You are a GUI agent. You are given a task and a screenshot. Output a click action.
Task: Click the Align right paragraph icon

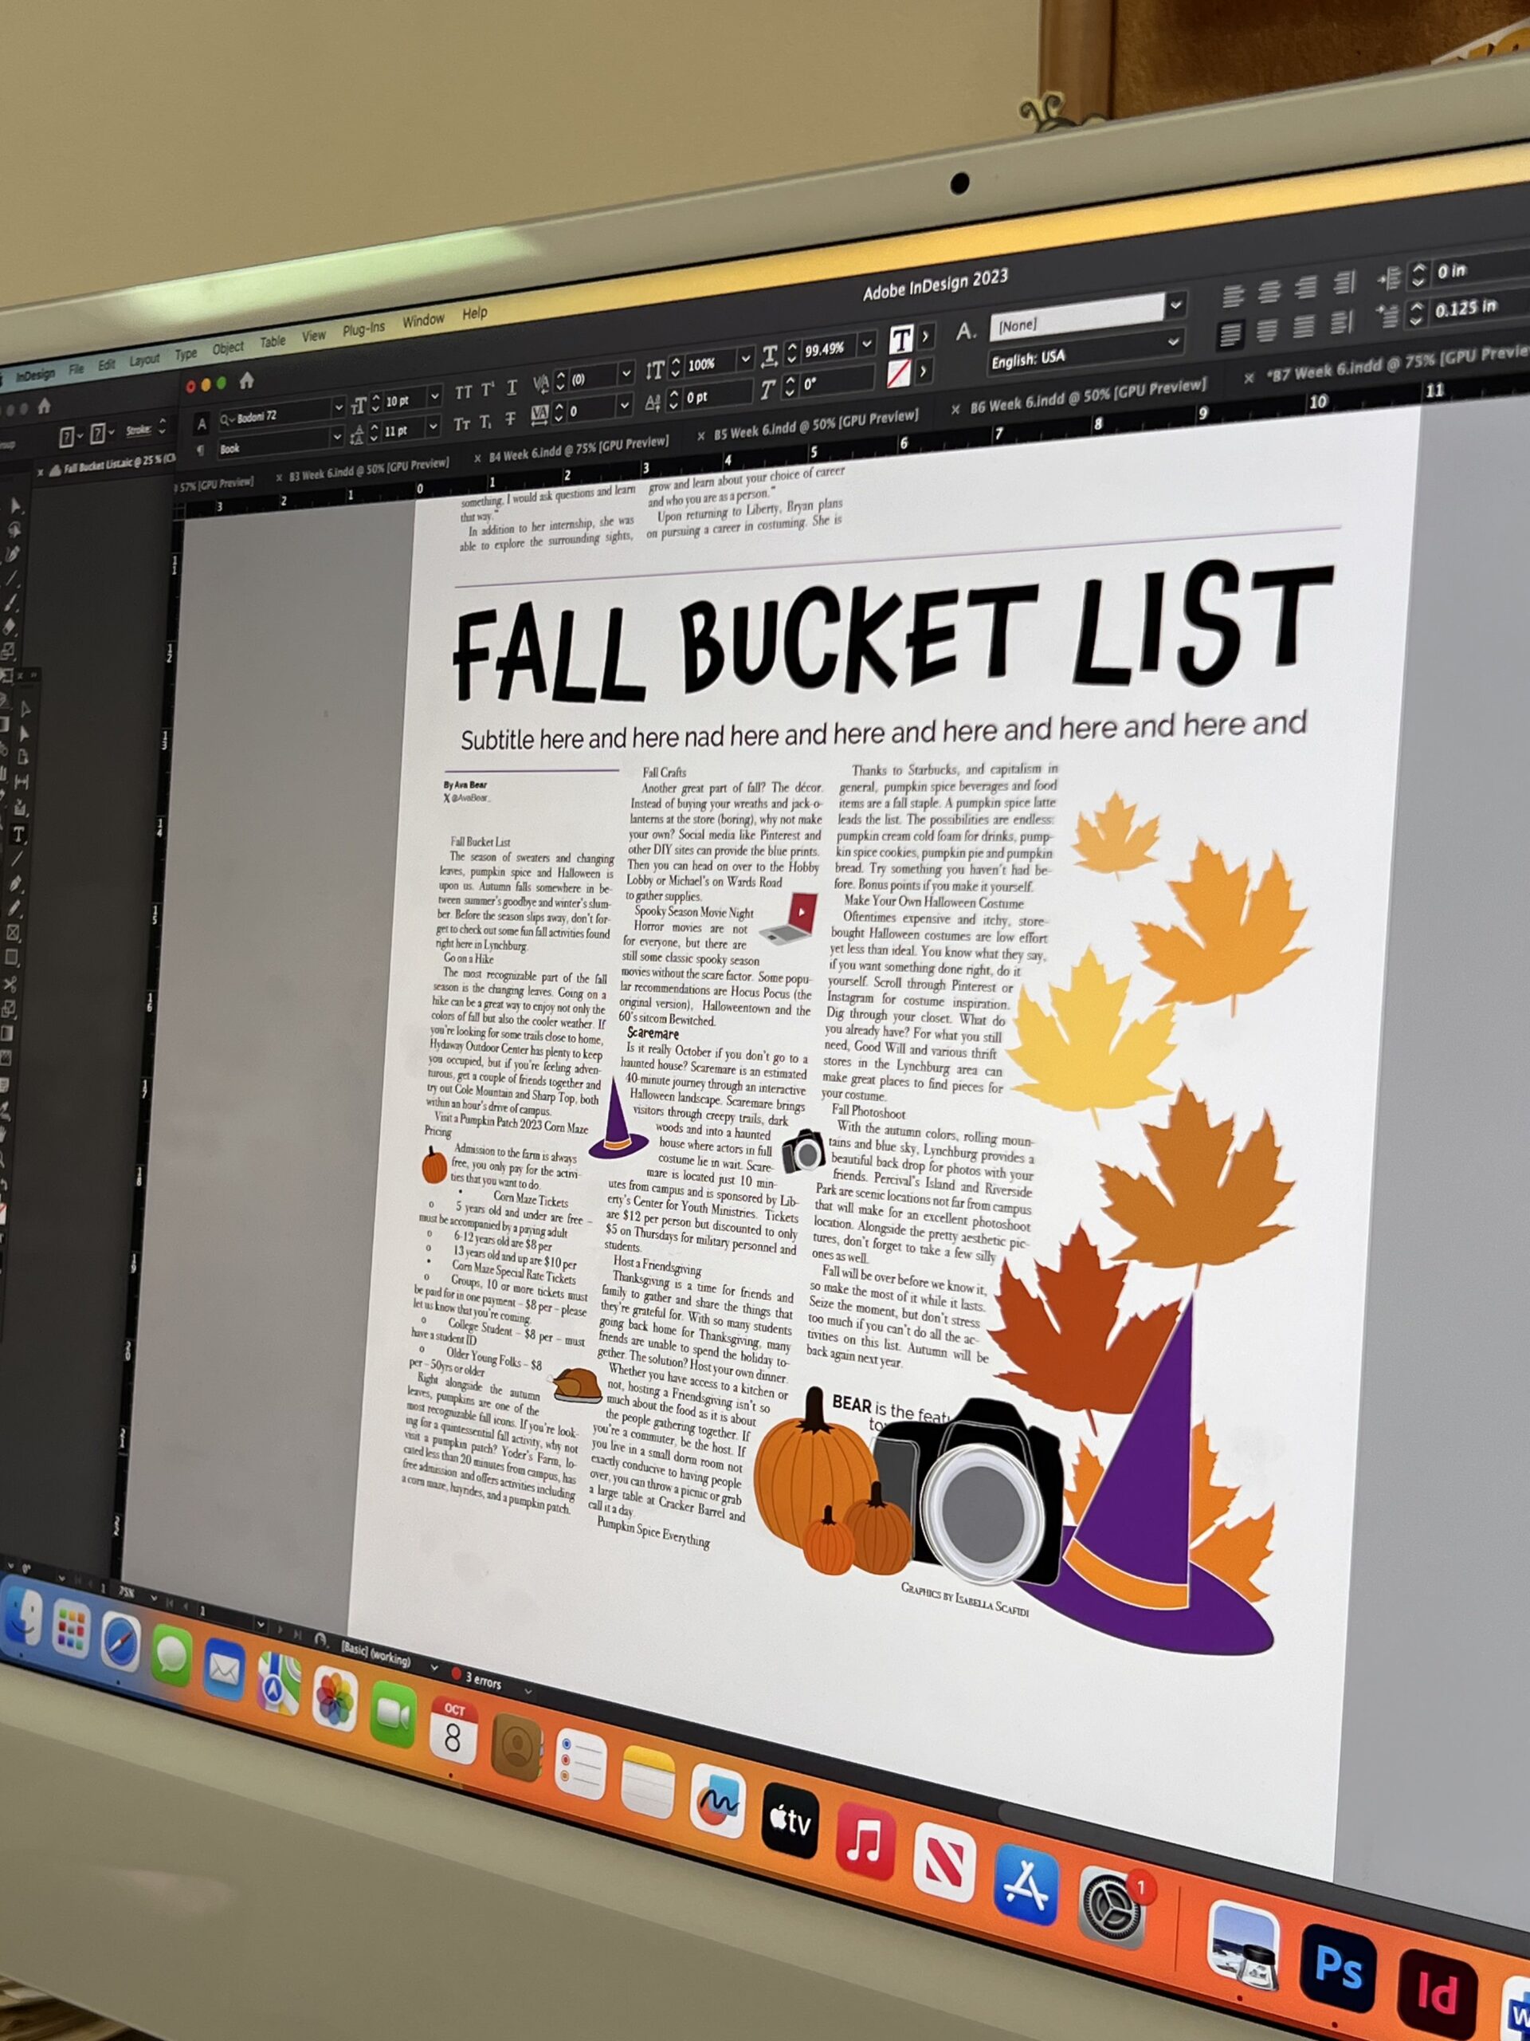point(1306,286)
